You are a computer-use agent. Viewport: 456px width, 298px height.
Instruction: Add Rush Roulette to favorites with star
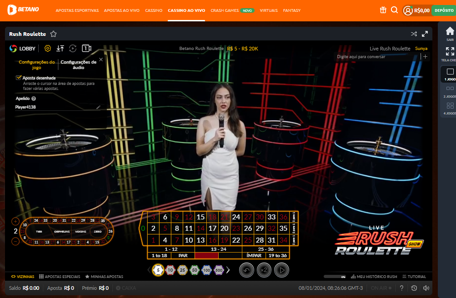tap(54, 34)
